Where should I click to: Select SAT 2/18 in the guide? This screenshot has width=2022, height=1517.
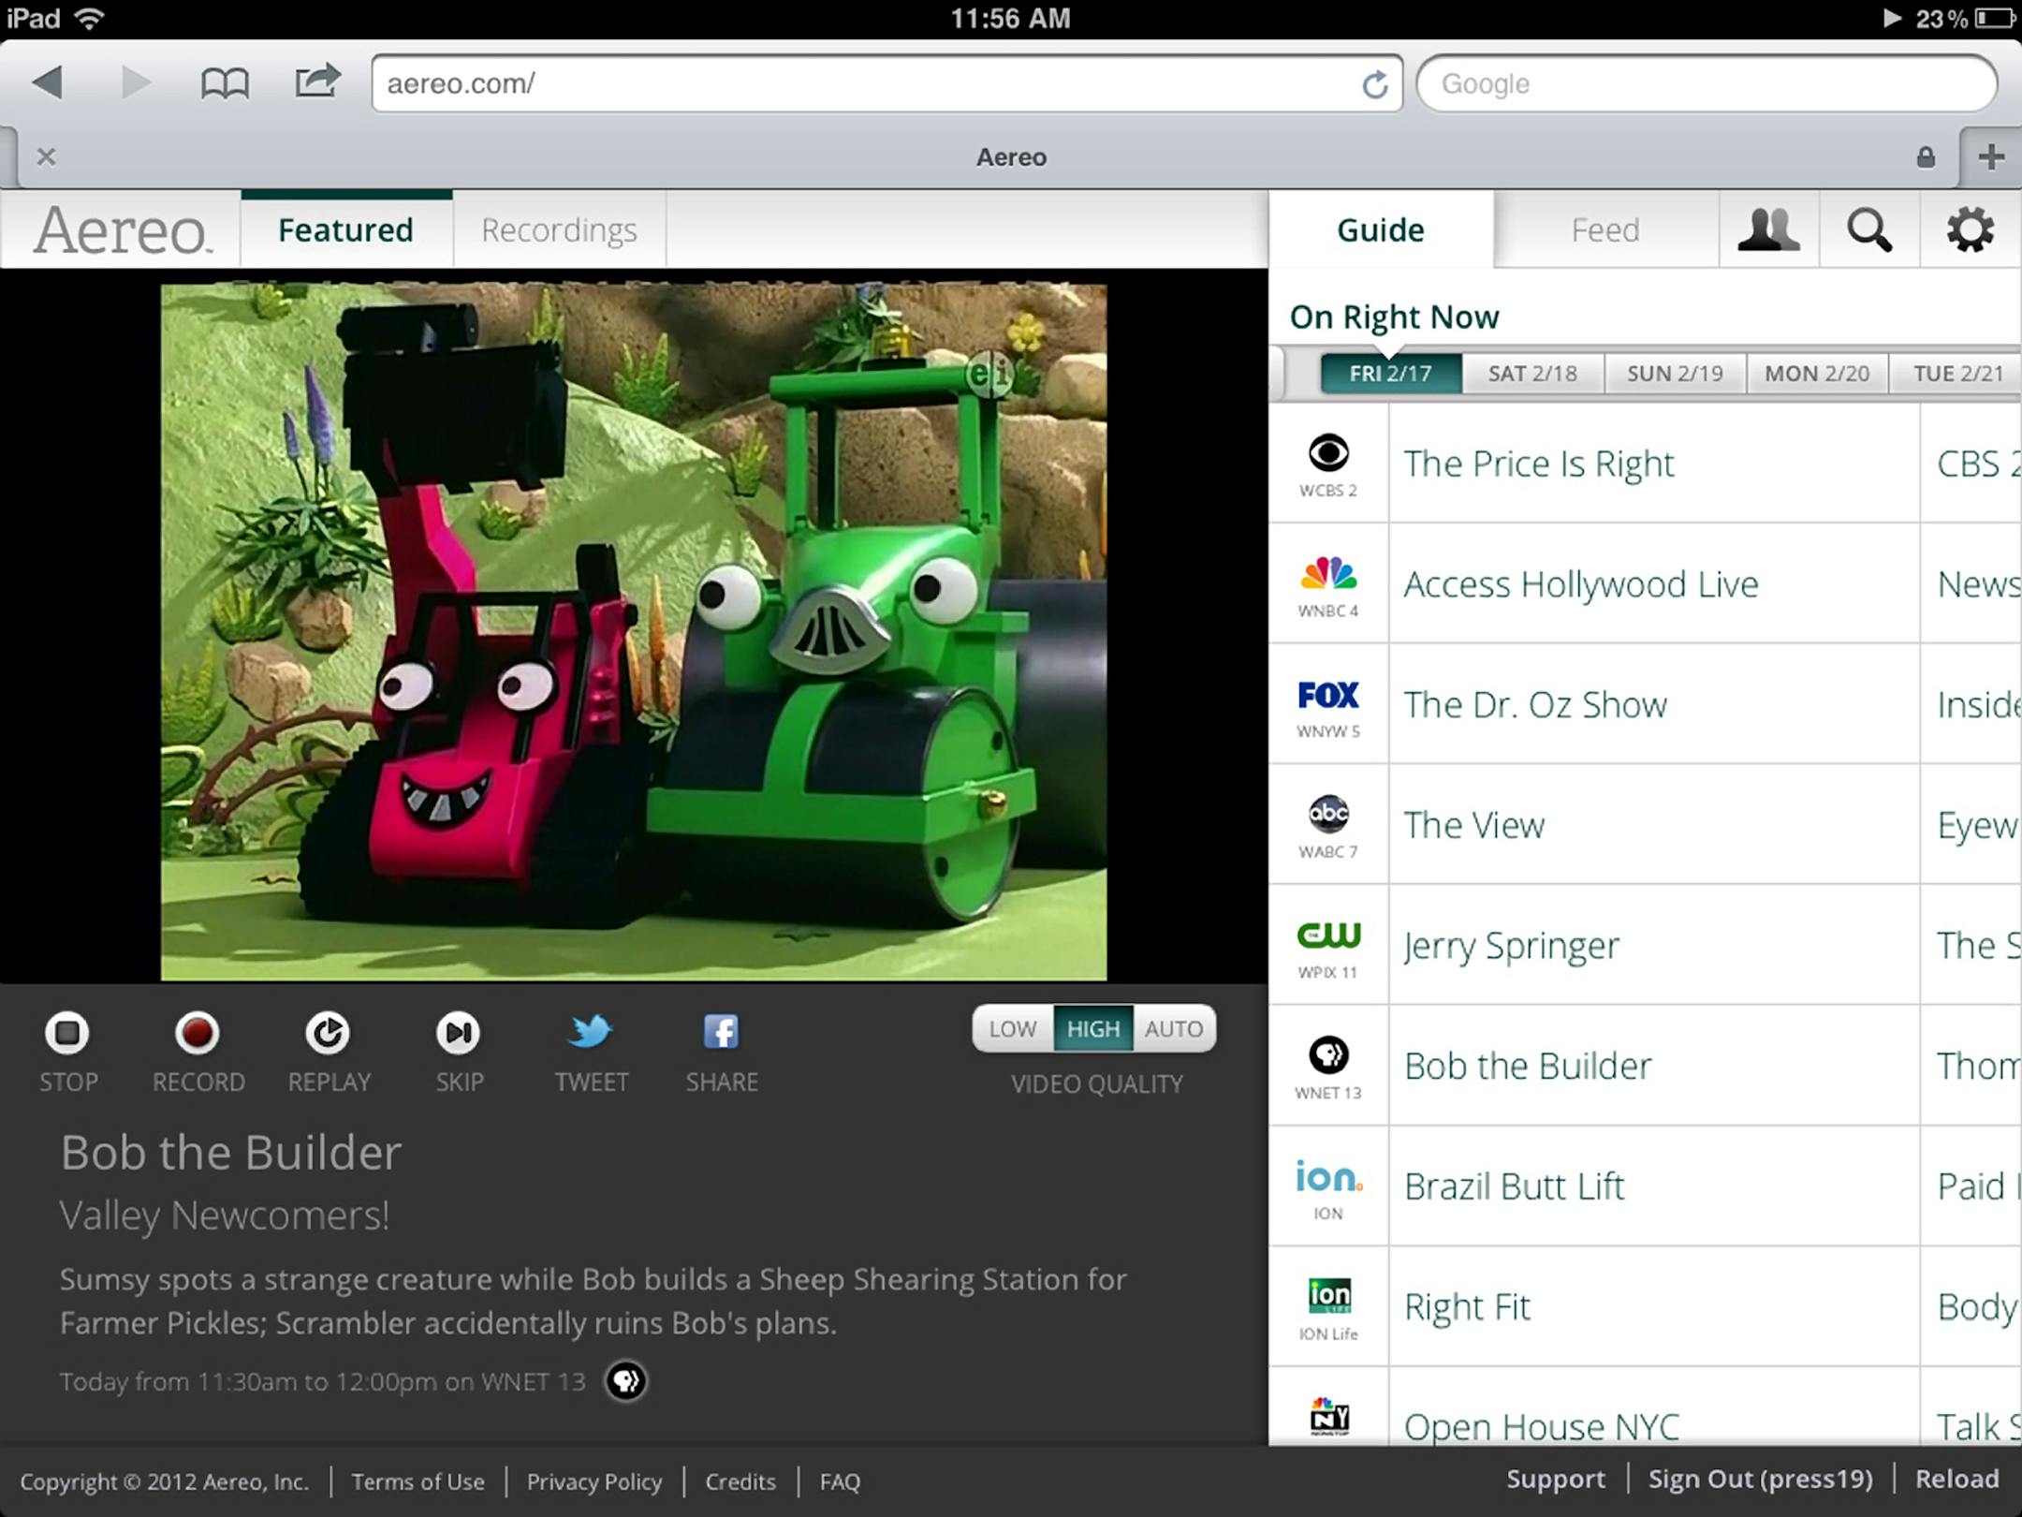(1532, 372)
